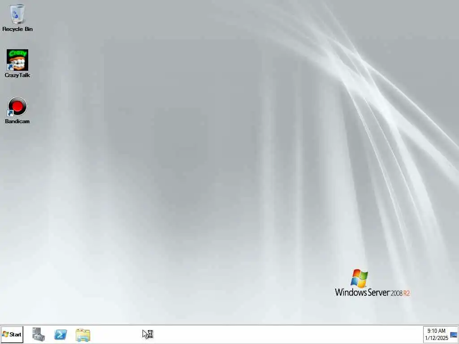Open the Start menu
Image resolution: width=459 pixels, height=344 pixels.
pos(12,334)
